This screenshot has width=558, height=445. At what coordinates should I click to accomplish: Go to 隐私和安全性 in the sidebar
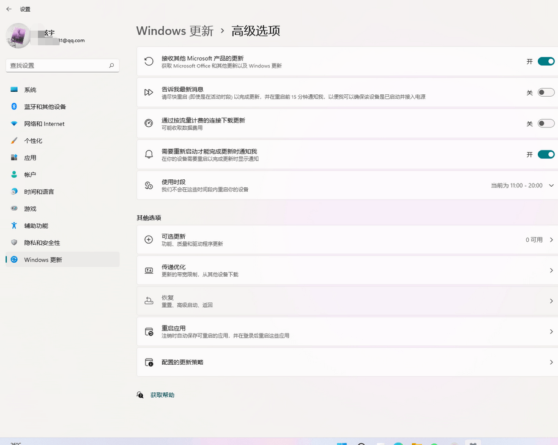(62, 243)
